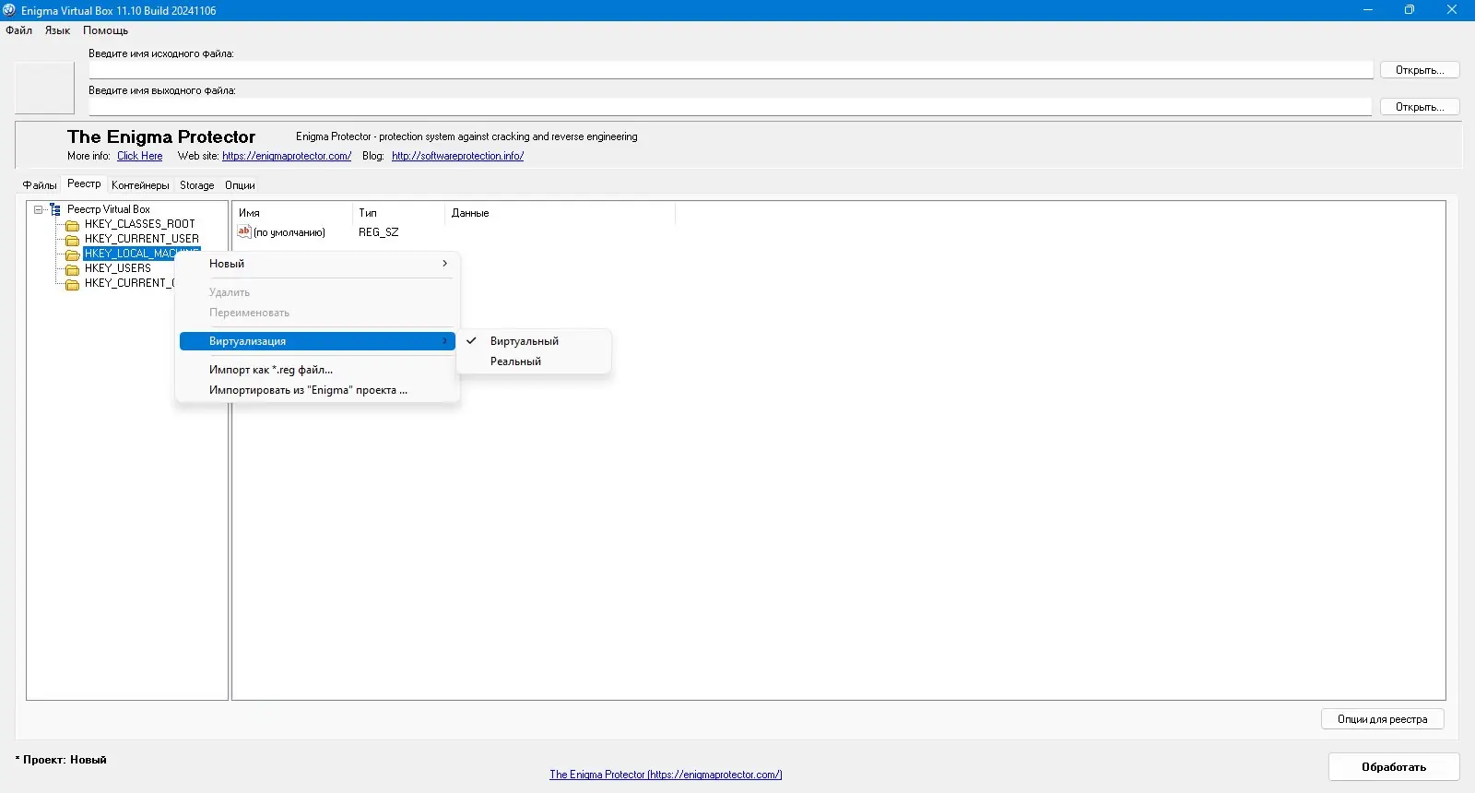Switch to the Storage tab
1475x793 pixels.
[196, 185]
